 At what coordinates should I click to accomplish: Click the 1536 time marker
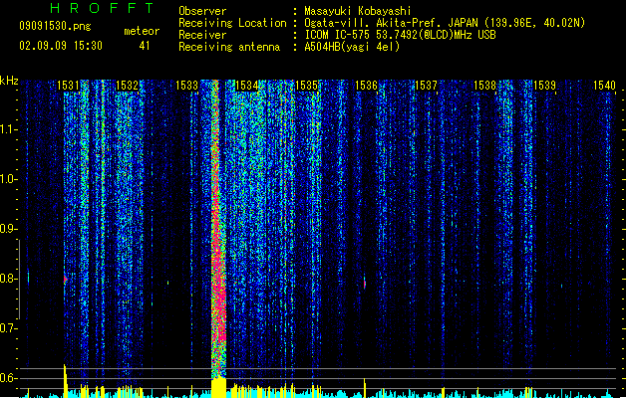tap(366, 86)
